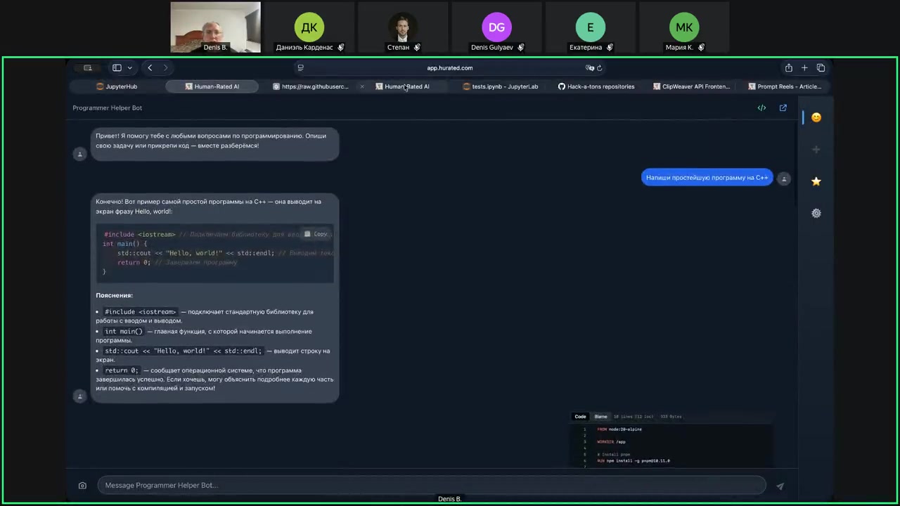The image size is (900, 506).
Task: Open the star favorites icon in sidebar
Action: coord(816,181)
